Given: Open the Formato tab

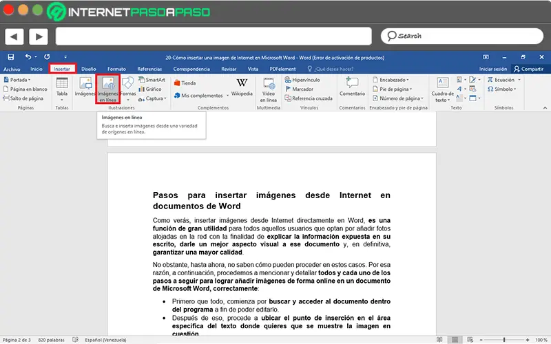Looking at the screenshot, I should pos(116,69).
